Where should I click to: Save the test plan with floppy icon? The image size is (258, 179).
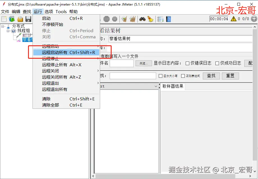tap(28, 19)
